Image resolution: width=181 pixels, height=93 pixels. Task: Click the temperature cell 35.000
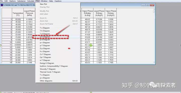click(x=18, y=62)
